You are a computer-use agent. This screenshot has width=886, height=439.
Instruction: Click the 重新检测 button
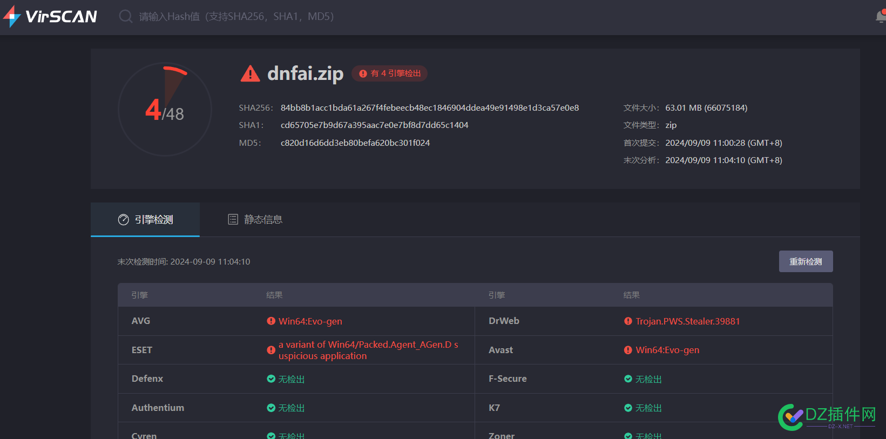click(806, 261)
